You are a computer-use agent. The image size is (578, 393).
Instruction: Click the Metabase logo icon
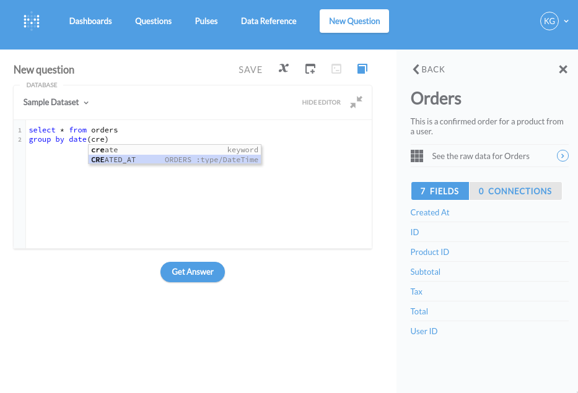[x=32, y=21]
